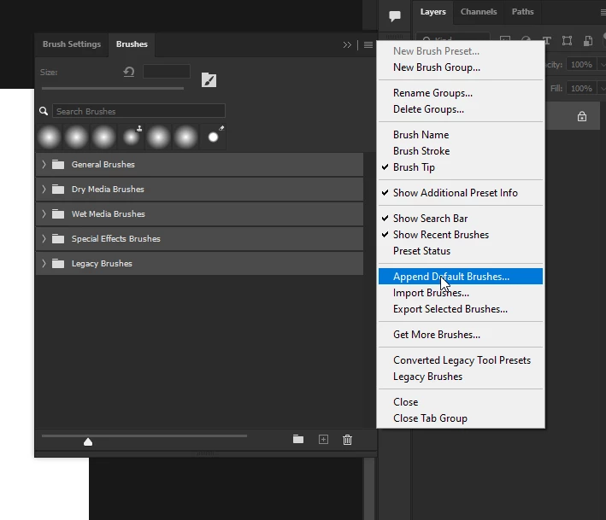Select New Brush Group menu item

point(461,67)
